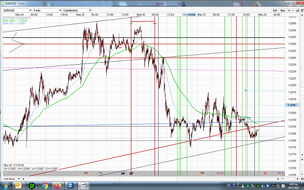The image size is (304, 190).
Task: Click the EMA (72) legend label
Action: coord(14,23)
